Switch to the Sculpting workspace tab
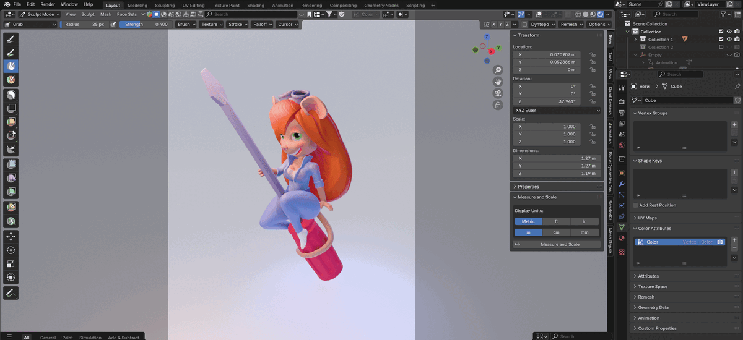The width and height of the screenshot is (743, 340). click(165, 5)
